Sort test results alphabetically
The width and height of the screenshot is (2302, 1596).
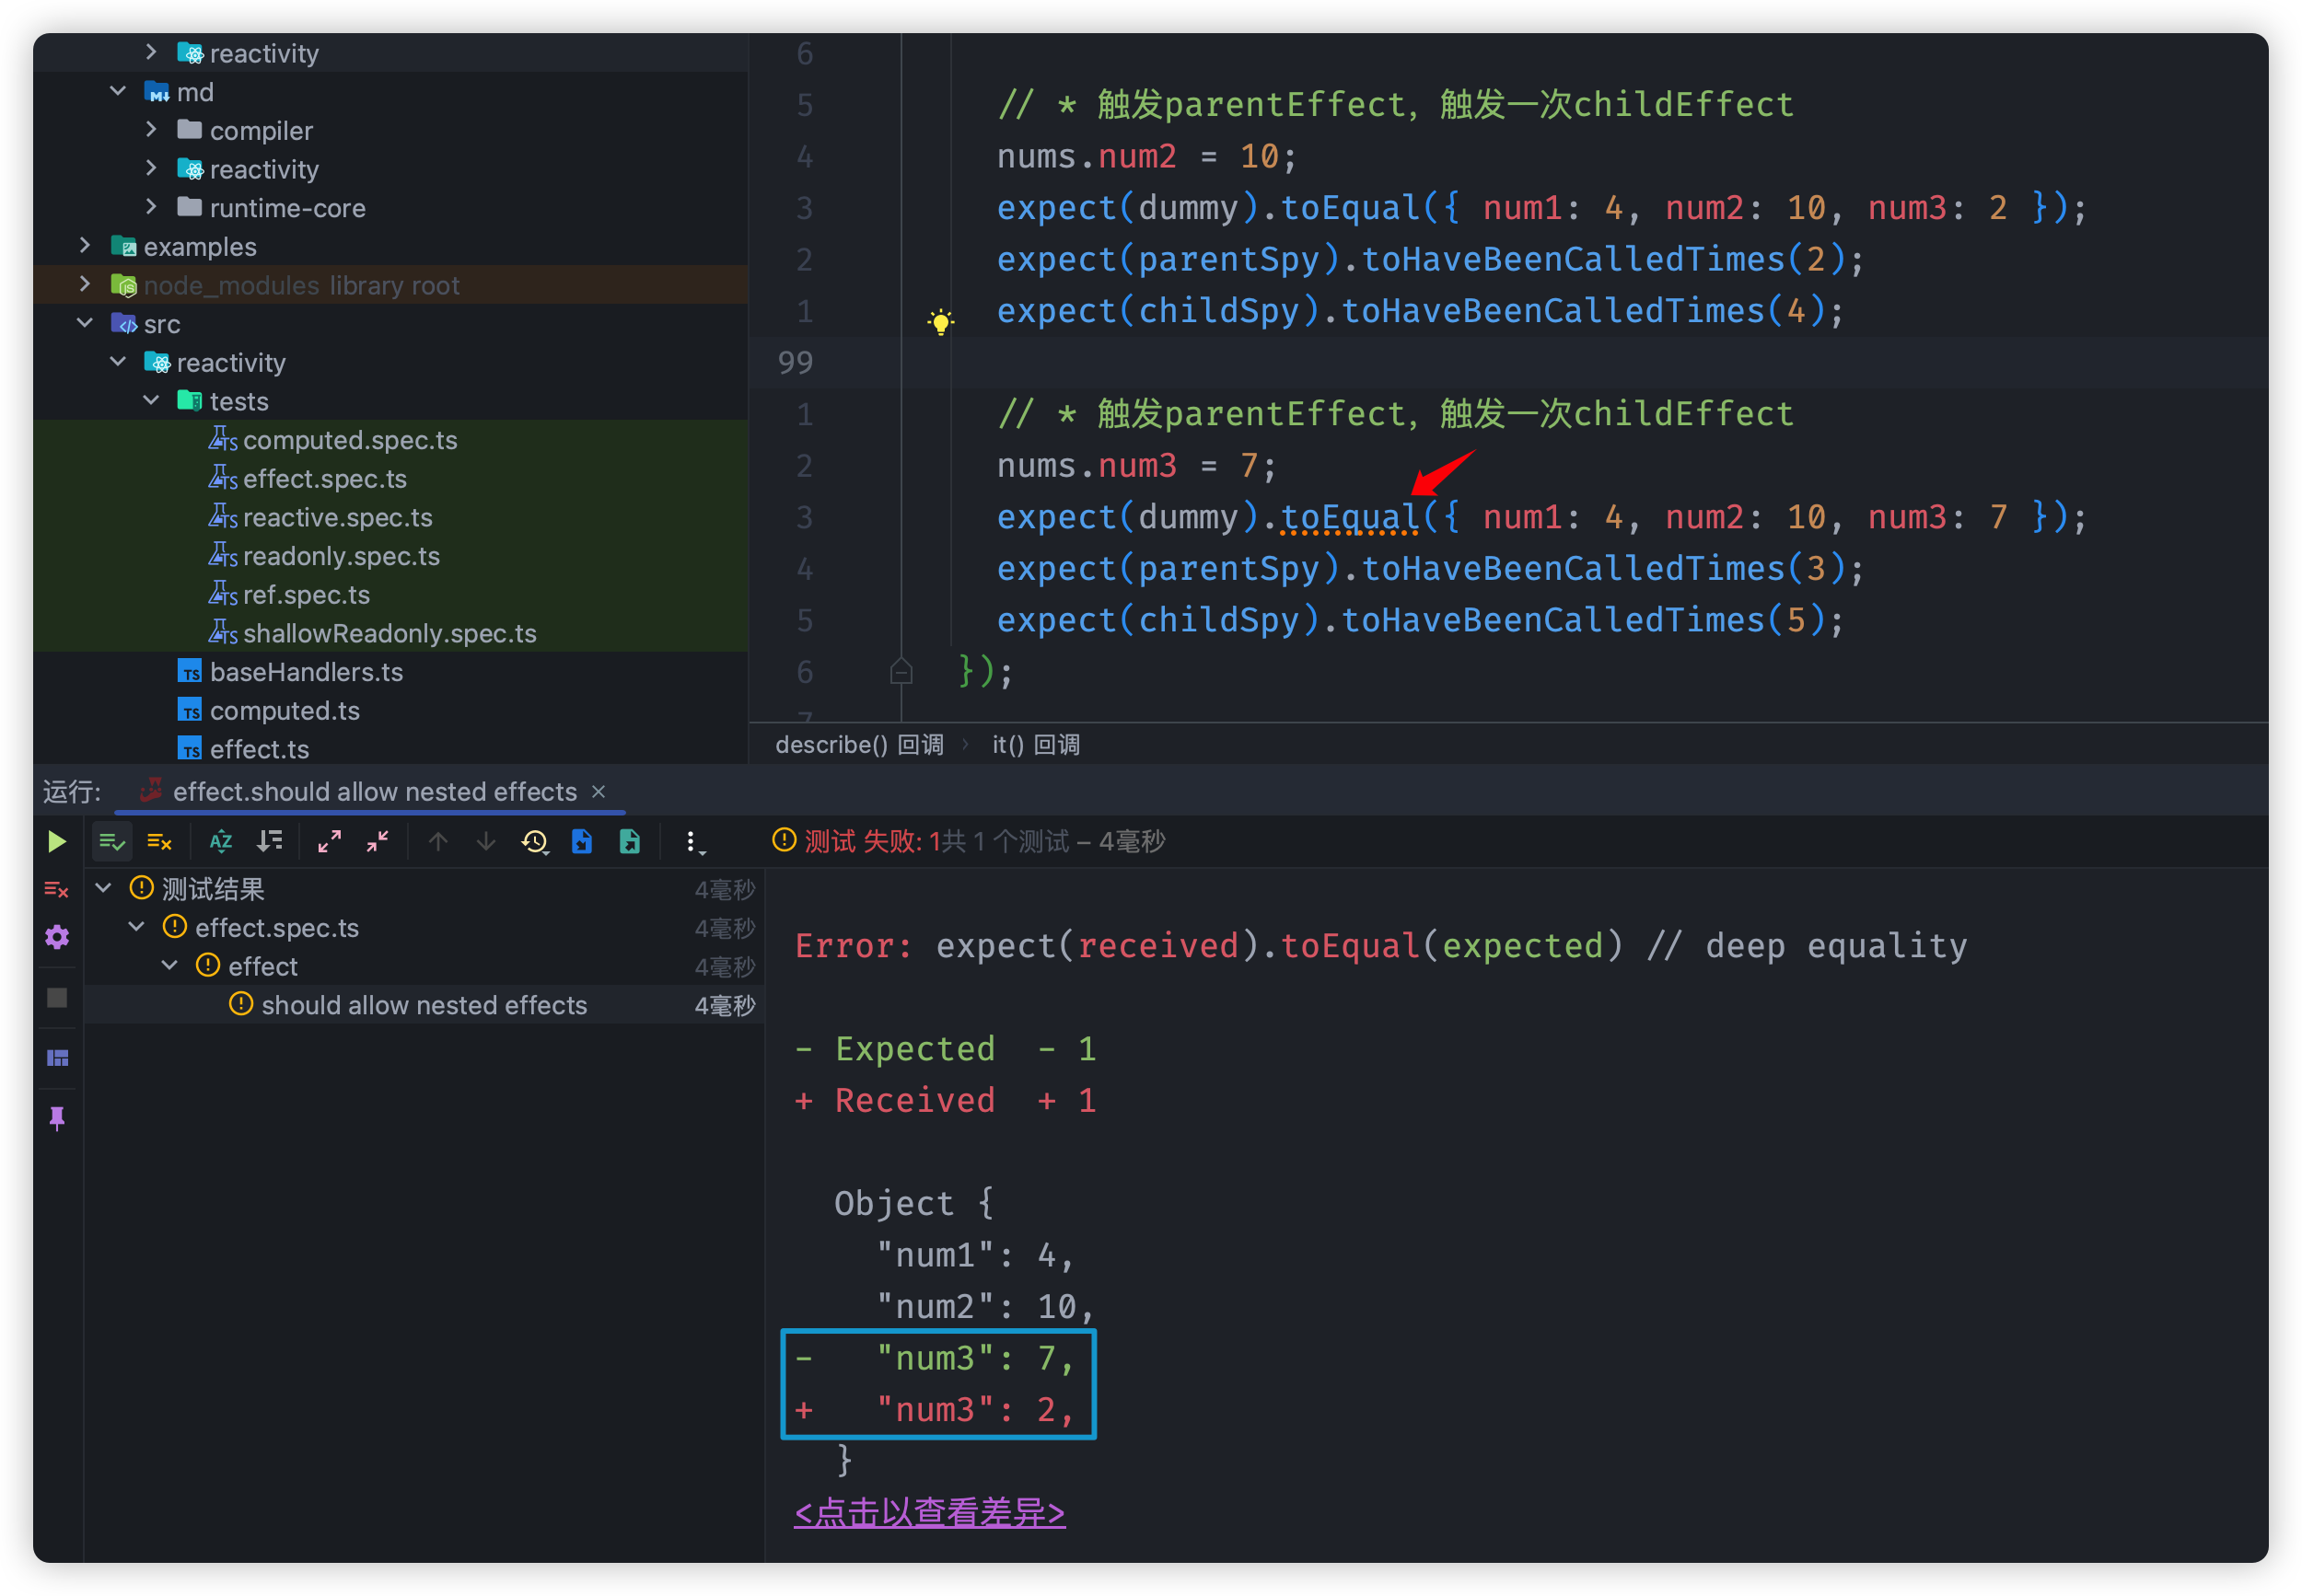pos(221,842)
